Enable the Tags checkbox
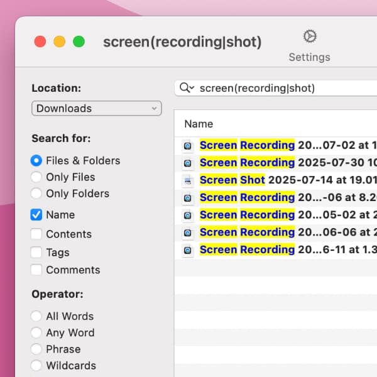This screenshot has width=377, height=377. [x=36, y=253]
